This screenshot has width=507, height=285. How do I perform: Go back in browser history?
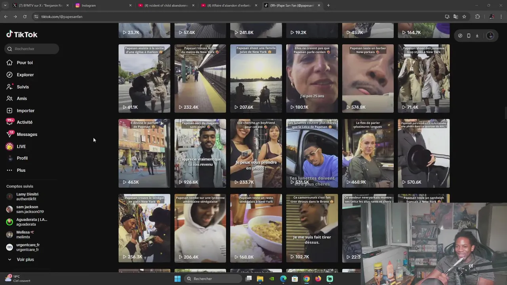click(x=6, y=17)
